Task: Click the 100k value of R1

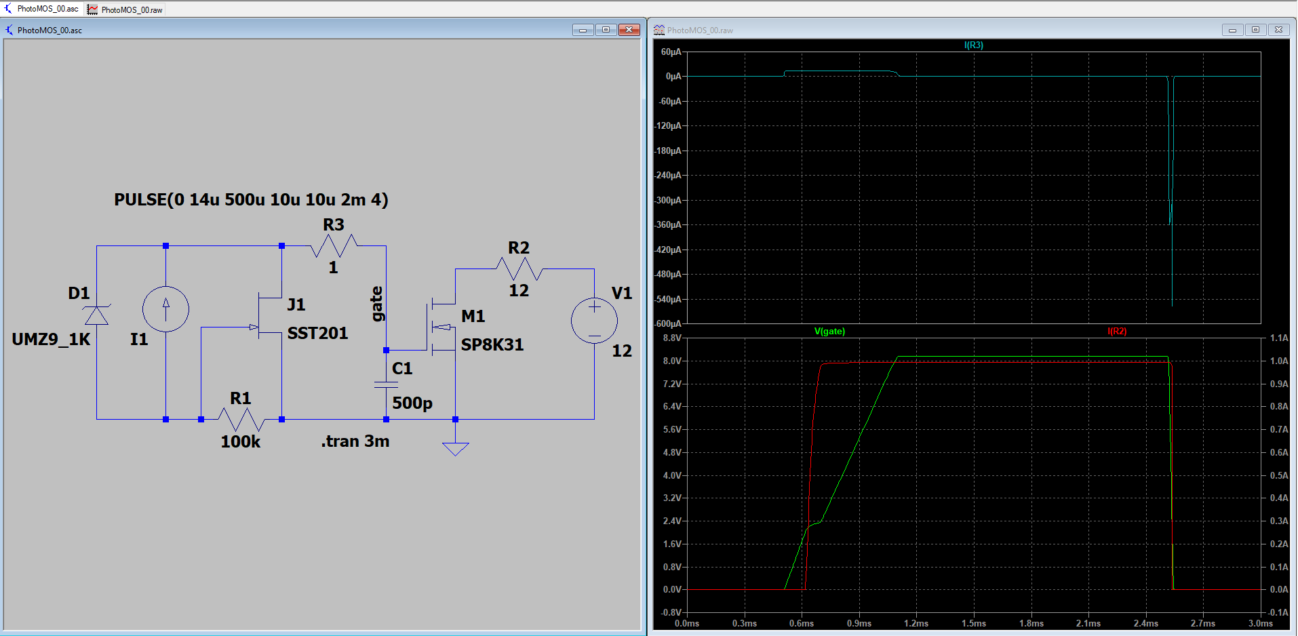Action: [240, 441]
